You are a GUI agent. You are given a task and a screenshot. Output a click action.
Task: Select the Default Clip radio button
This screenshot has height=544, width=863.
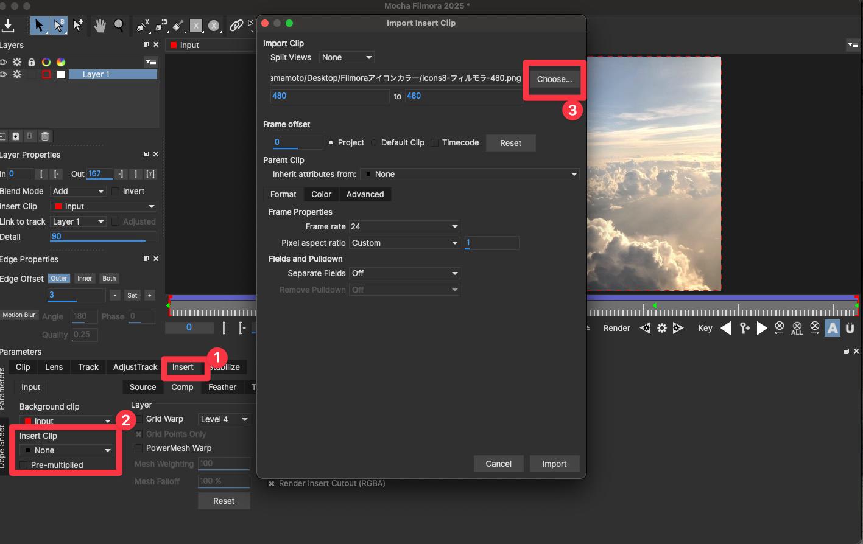(374, 142)
